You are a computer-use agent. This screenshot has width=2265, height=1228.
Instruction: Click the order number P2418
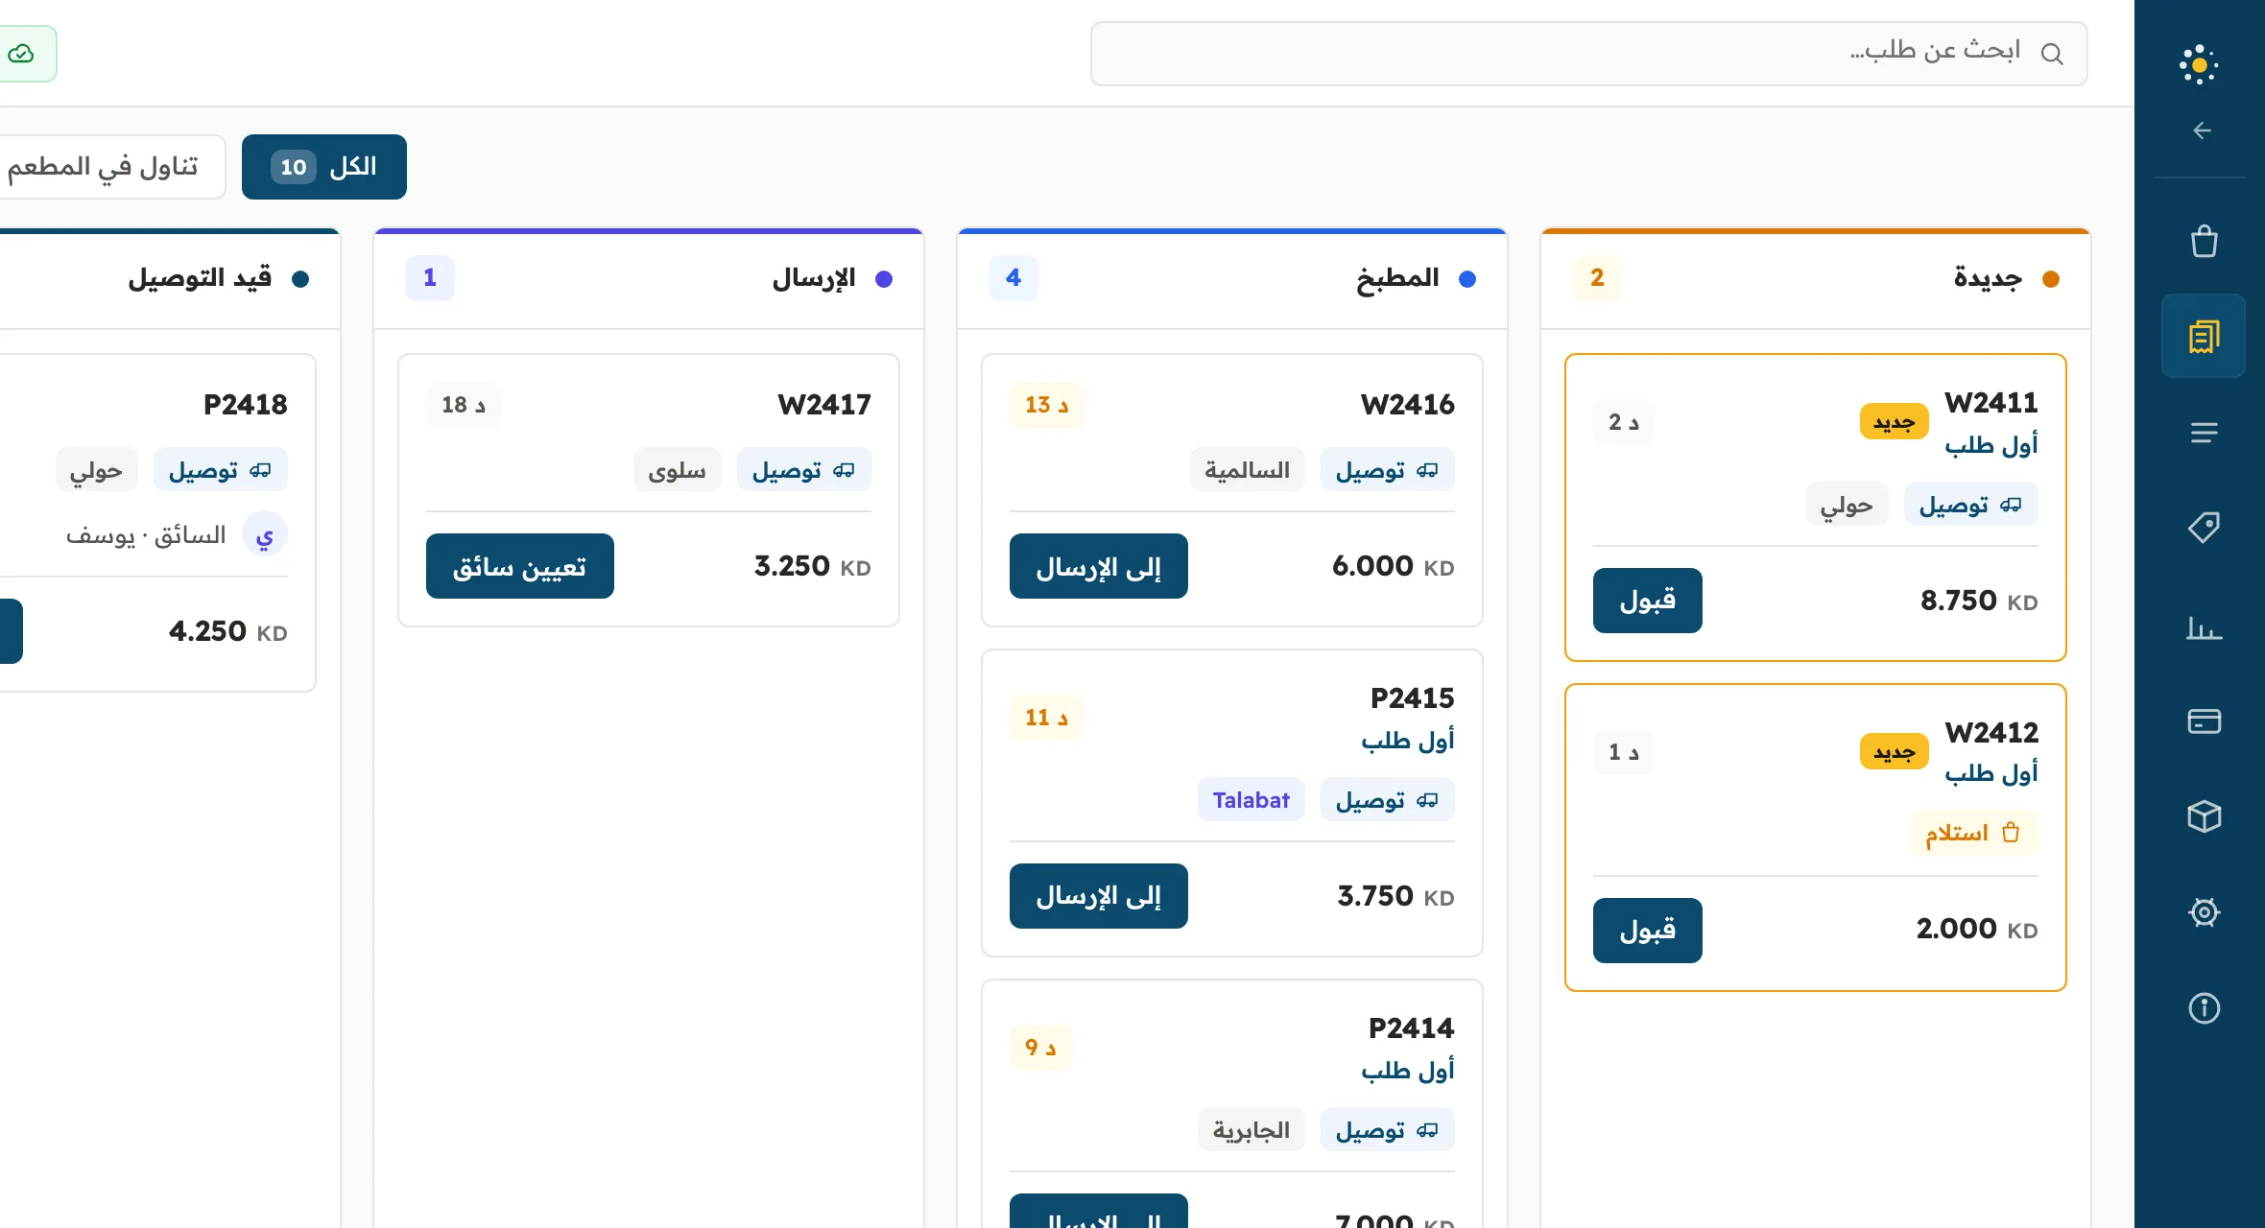tap(246, 405)
